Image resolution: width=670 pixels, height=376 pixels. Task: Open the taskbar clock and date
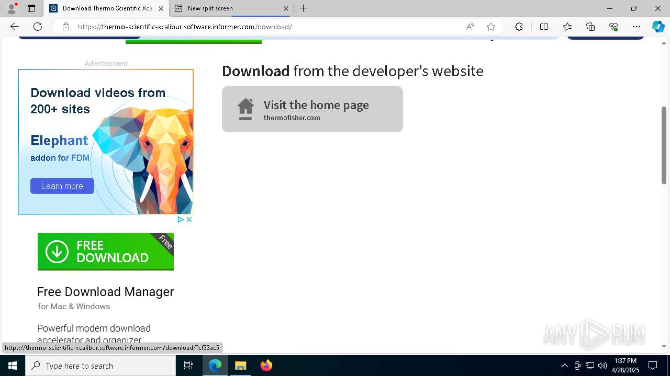point(626,366)
